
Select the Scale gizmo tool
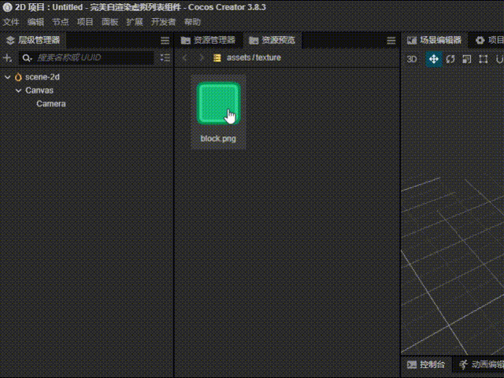pos(467,59)
